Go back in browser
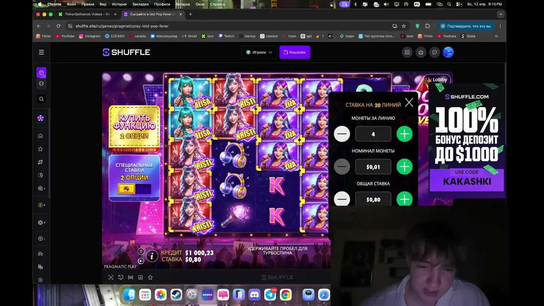 click(39, 26)
